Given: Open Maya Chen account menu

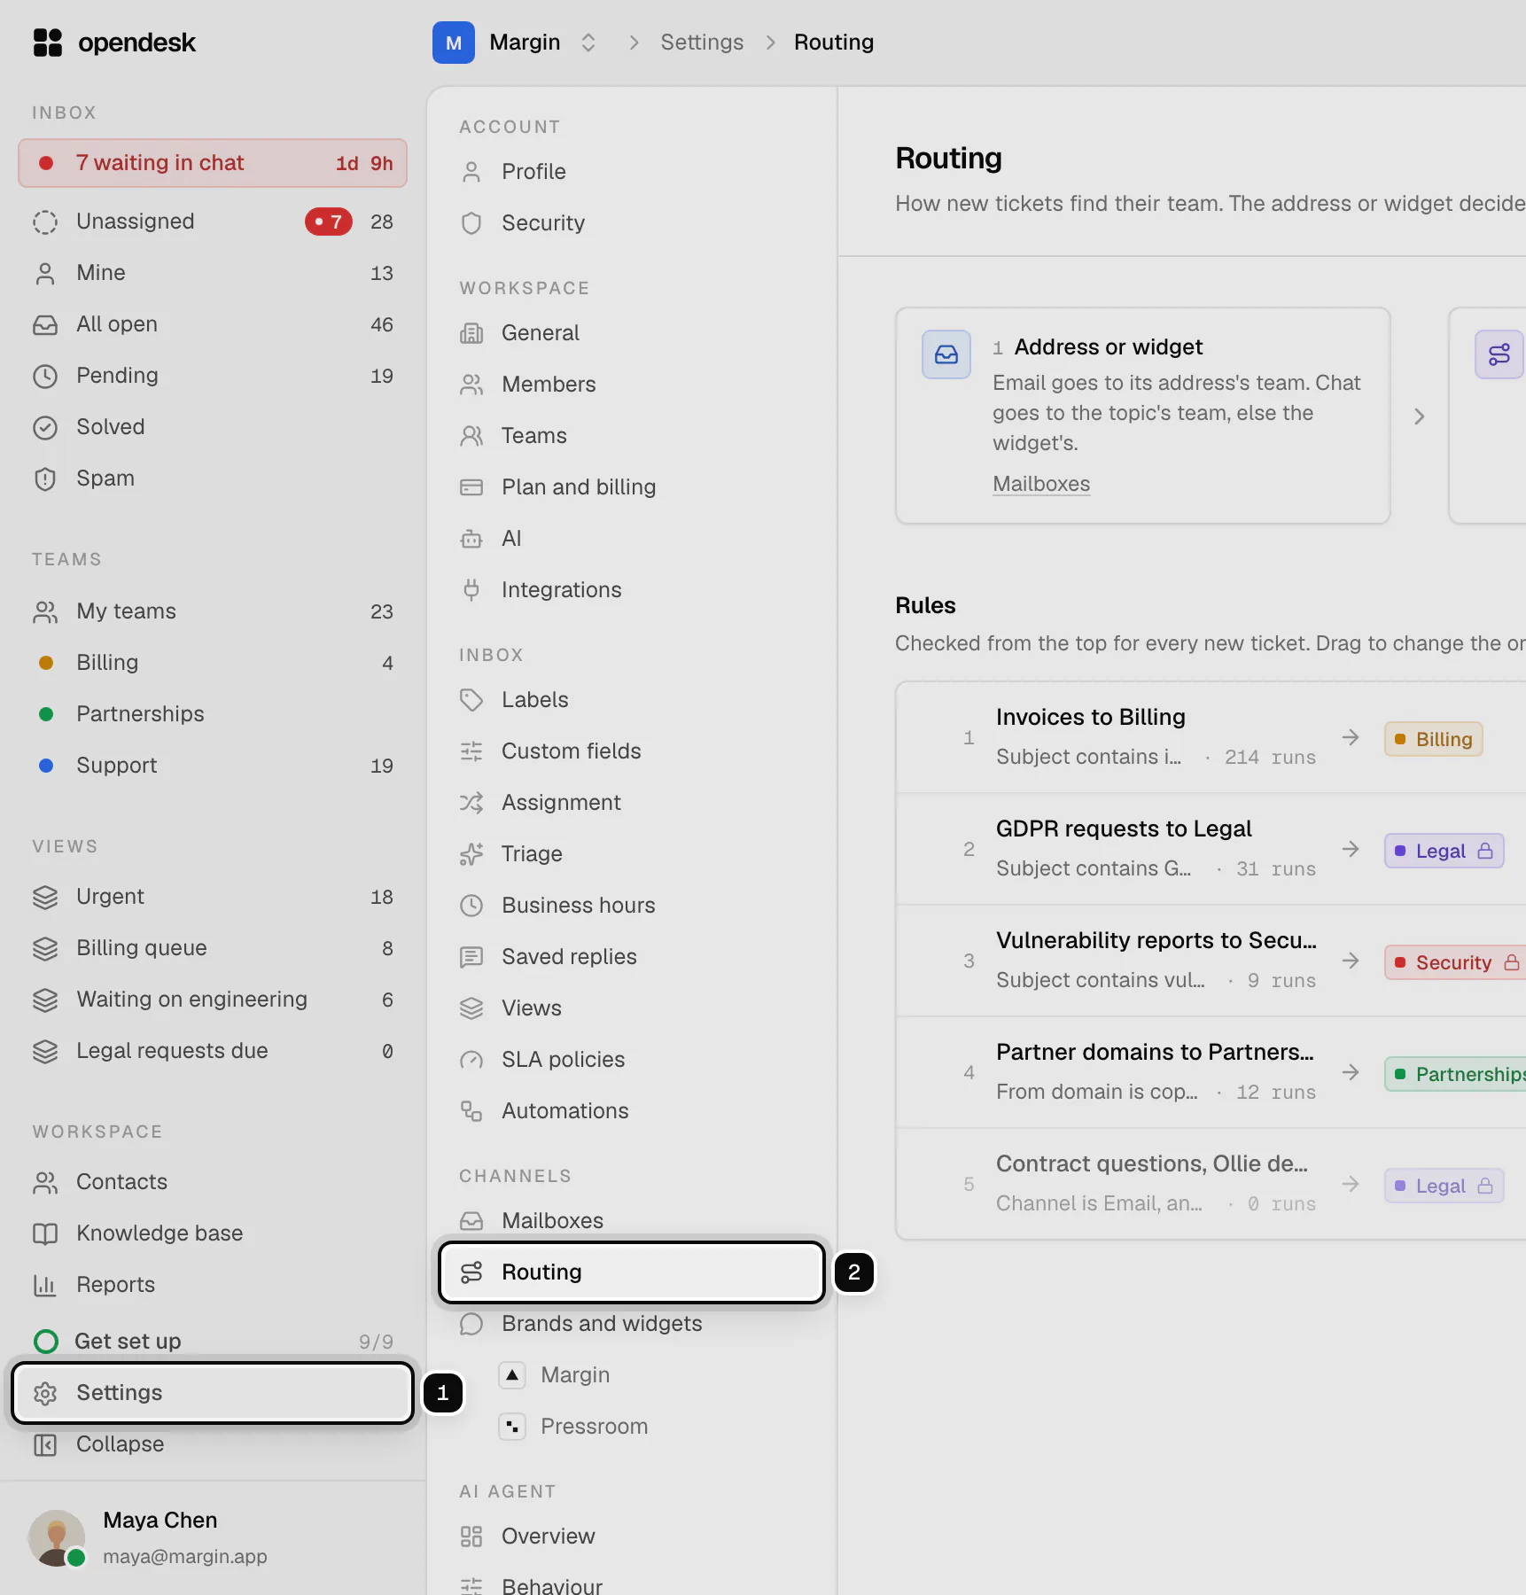Looking at the screenshot, I should coord(213,1538).
